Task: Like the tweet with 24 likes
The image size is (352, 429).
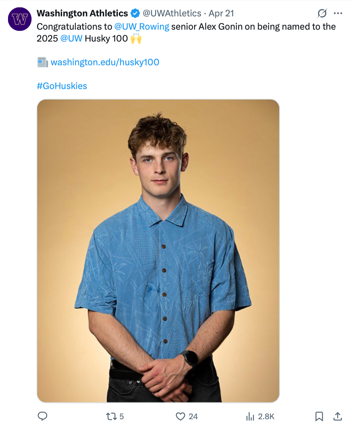Action: 187,416
